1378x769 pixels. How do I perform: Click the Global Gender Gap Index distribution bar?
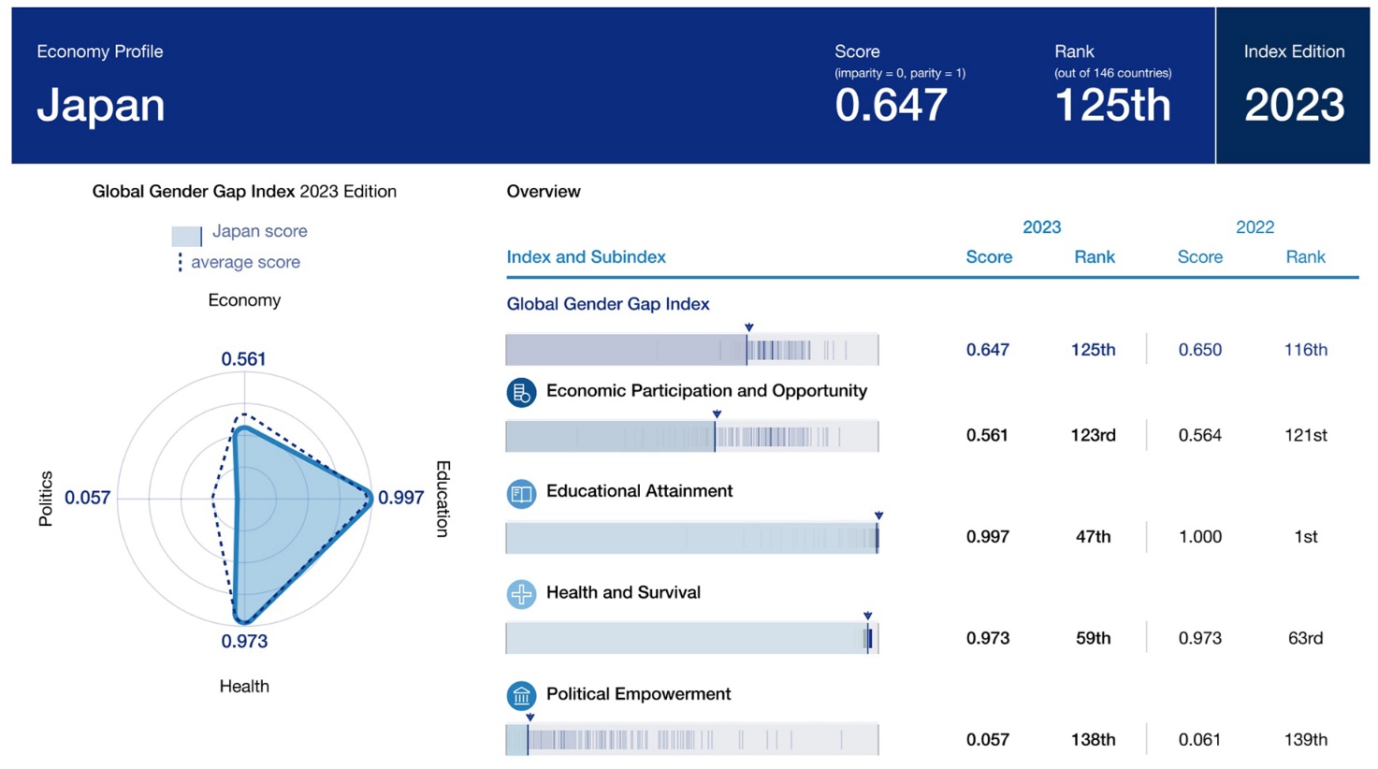tap(692, 350)
